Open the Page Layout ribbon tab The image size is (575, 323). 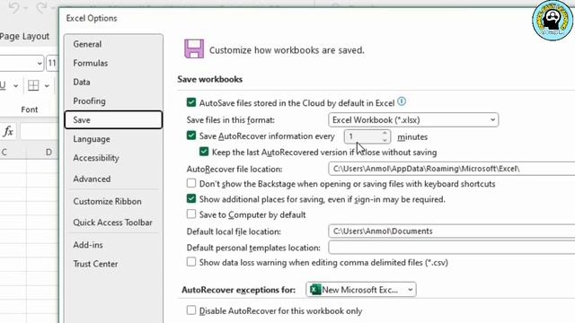click(x=24, y=36)
